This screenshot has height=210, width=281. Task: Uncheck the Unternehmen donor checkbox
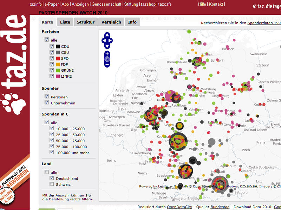[47, 102]
